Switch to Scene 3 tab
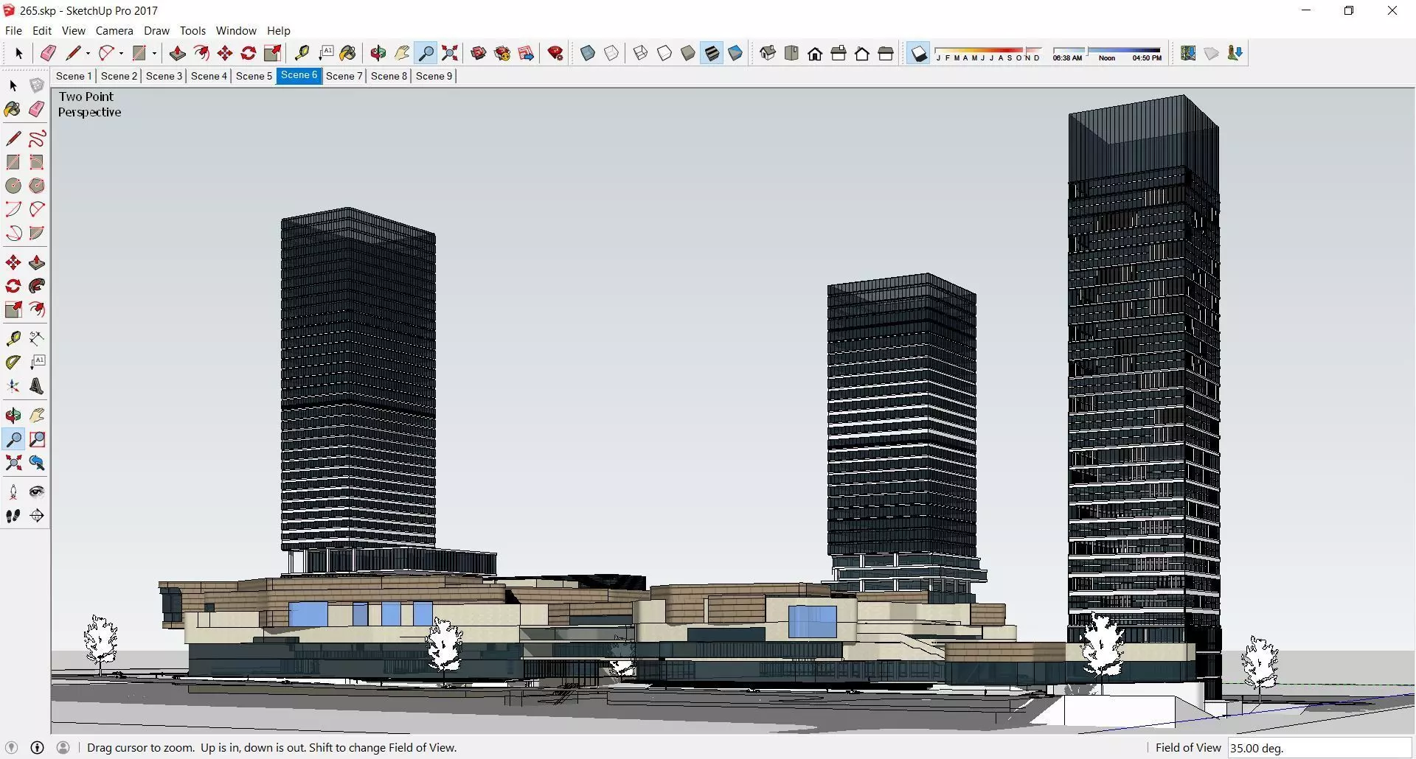 pyautogui.click(x=164, y=76)
